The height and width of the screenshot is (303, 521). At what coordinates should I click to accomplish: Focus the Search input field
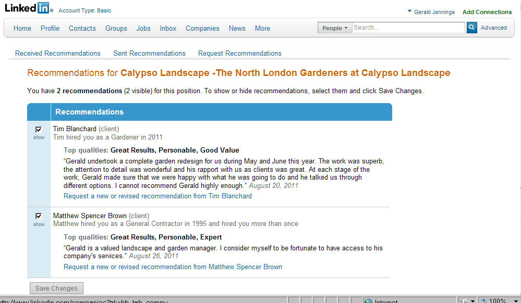coord(408,28)
